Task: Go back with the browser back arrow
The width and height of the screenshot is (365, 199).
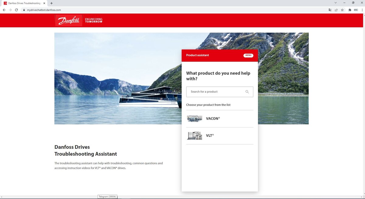Action: pos(4,10)
